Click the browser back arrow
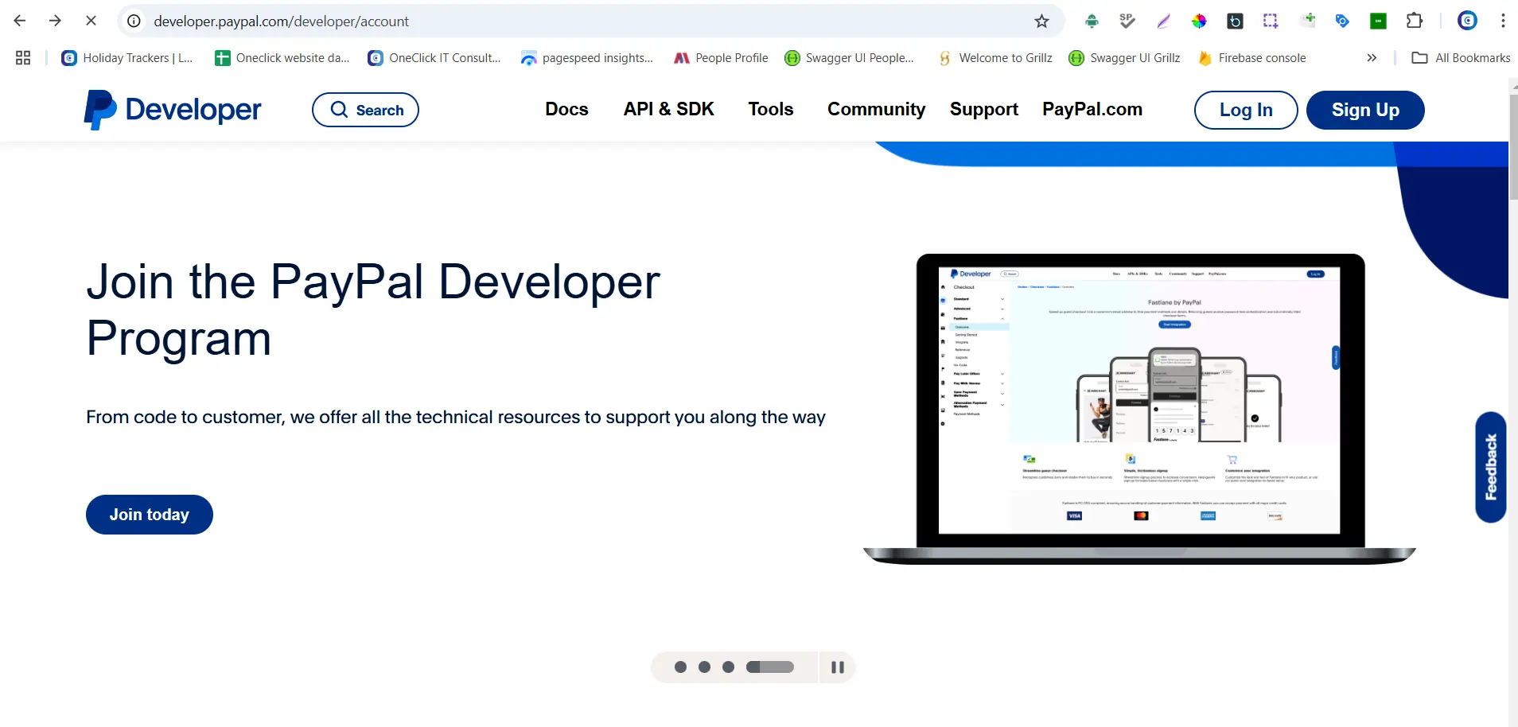Screen dimensions: 1518x727 tap(20, 21)
